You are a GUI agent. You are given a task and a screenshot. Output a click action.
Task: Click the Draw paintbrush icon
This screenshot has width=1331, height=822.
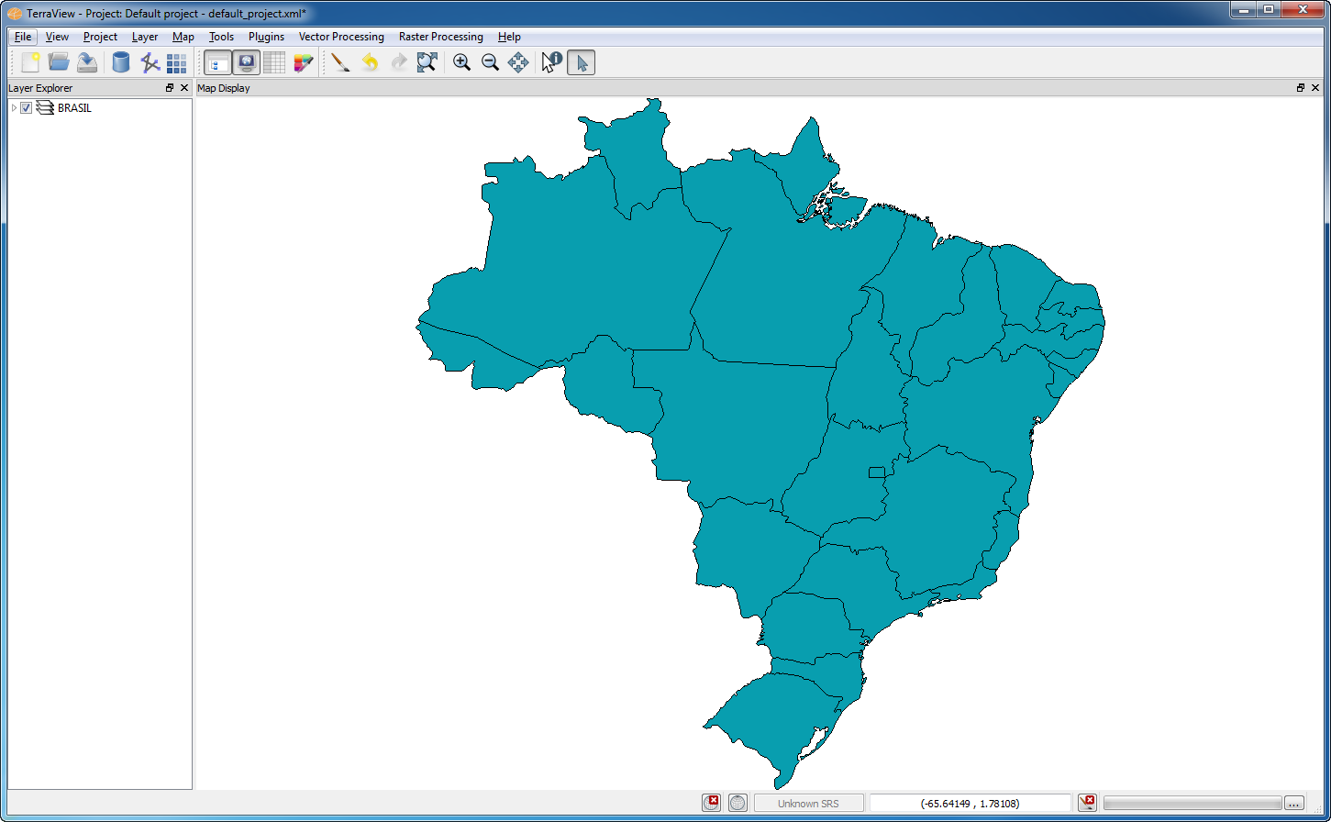(340, 62)
